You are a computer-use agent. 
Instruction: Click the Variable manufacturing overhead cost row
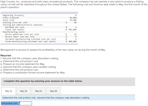(39, 39)
